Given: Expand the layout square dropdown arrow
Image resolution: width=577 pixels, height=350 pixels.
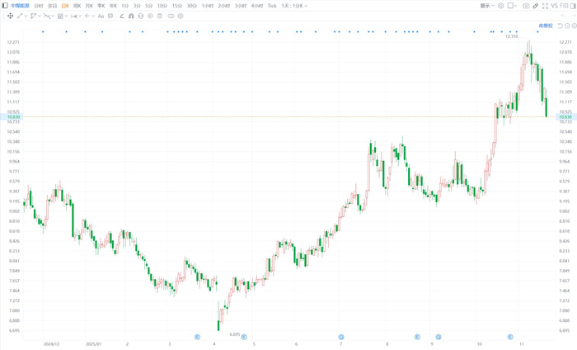Looking at the screenshot, I should click(515, 6).
